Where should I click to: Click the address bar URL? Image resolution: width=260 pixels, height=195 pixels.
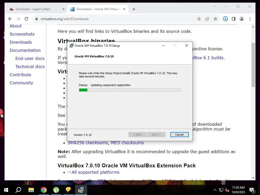[64, 19]
